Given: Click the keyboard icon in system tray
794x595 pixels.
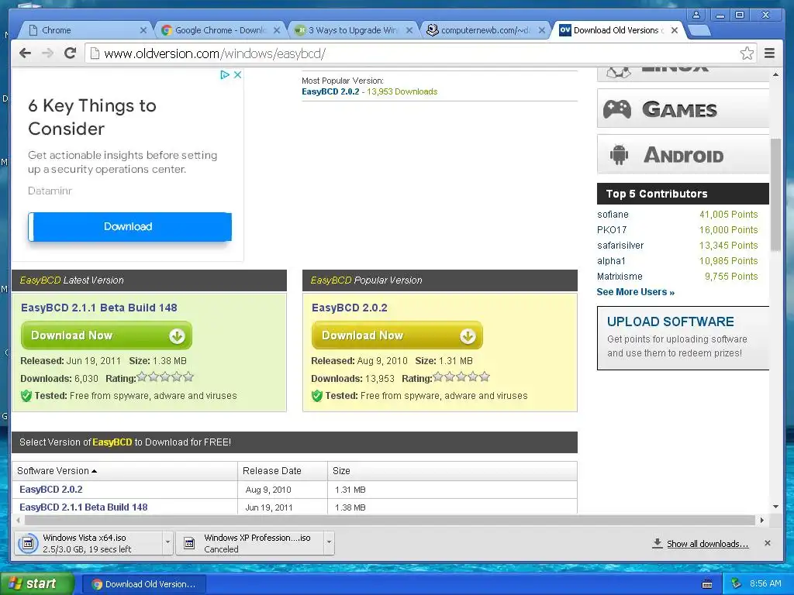Looking at the screenshot, I should [707, 584].
